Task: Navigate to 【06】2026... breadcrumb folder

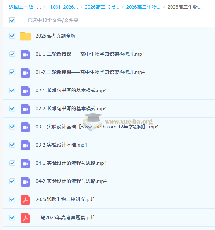Action: tap(64, 7)
